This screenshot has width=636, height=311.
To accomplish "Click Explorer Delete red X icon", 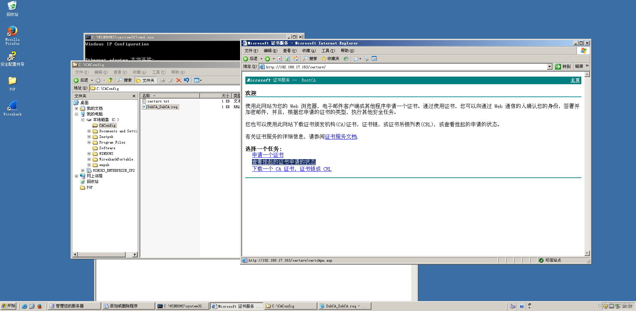I will [179, 80].
